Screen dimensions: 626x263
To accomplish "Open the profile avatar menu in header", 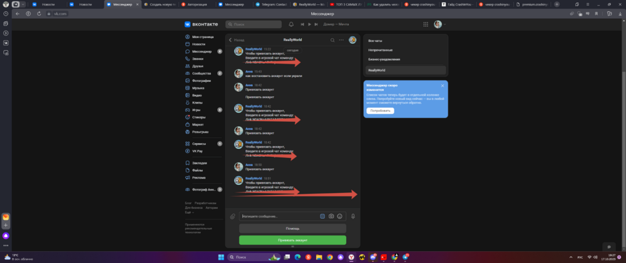I will point(439,24).
